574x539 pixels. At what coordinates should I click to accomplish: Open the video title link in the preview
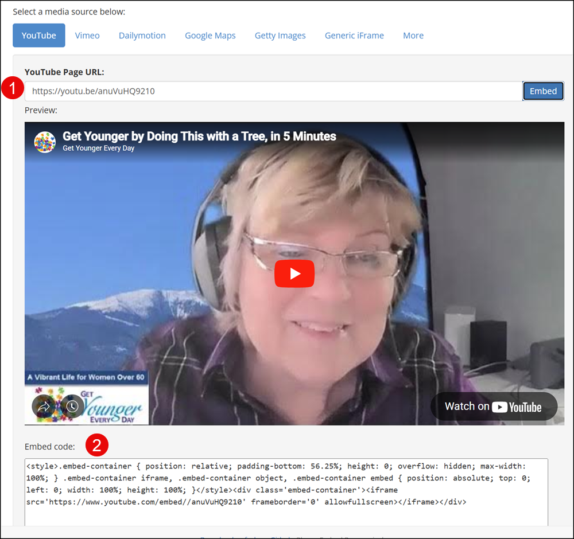coord(199,136)
